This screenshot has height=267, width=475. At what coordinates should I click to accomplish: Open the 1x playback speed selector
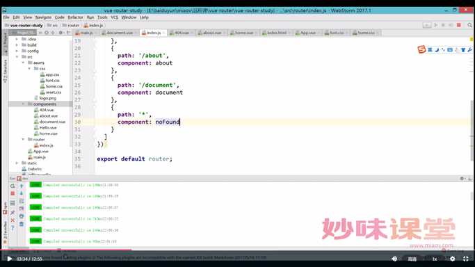(x=435, y=259)
